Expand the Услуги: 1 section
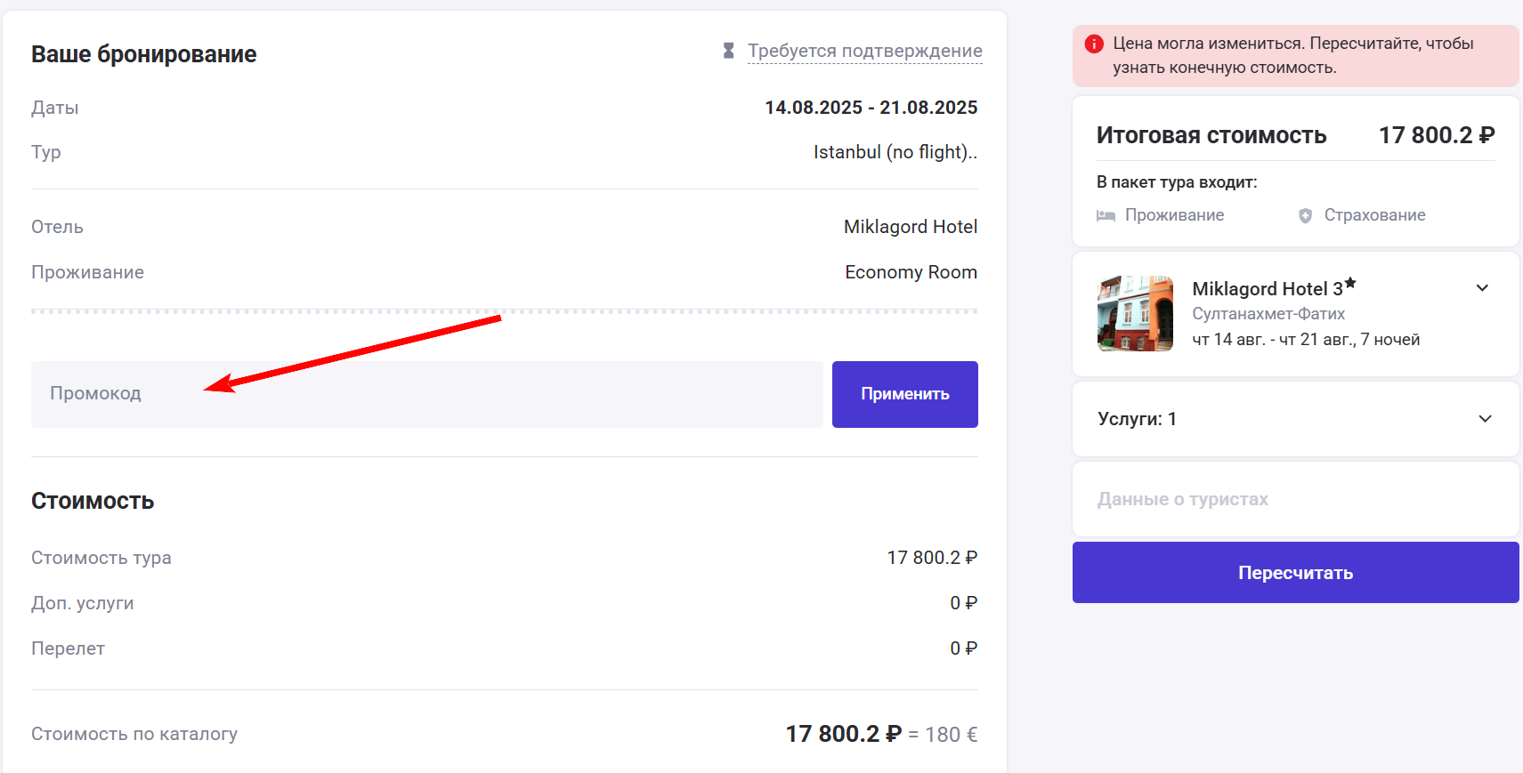The width and height of the screenshot is (1523, 773). [1483, 418]
